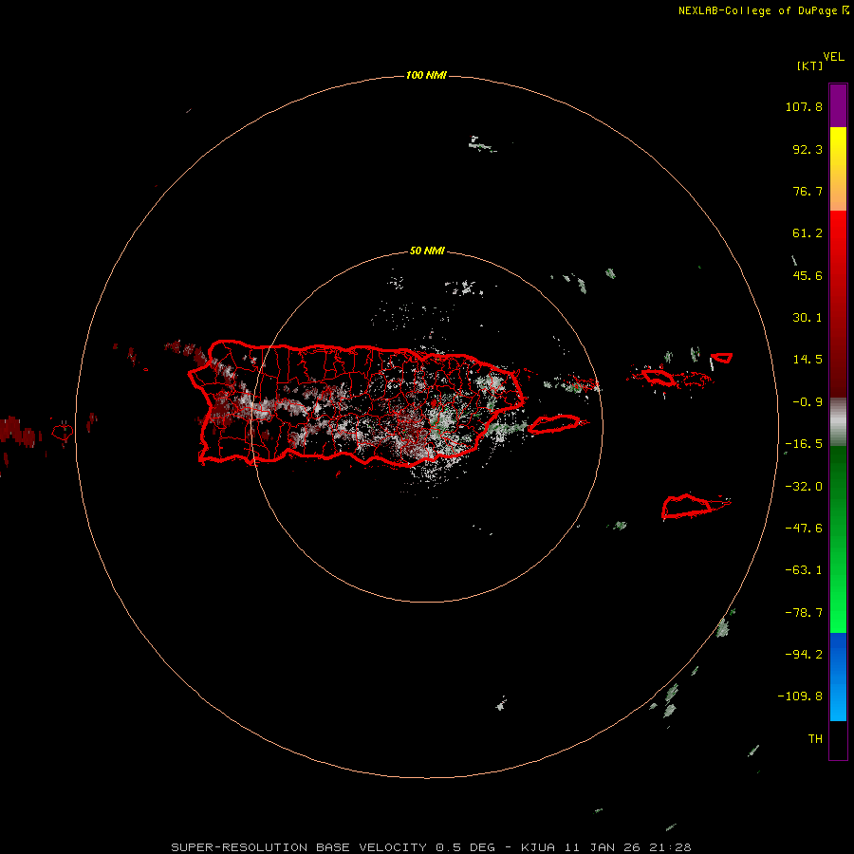Click the -94.2 scale value
854x854 pixels.
804,654
